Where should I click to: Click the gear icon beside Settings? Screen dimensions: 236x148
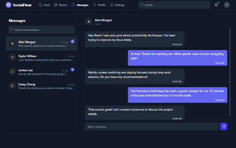click(112, 5)
